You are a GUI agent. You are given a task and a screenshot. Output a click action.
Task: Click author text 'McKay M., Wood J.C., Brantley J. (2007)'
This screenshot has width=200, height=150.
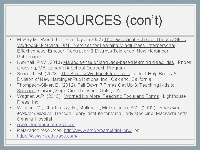tap(60, 40)
